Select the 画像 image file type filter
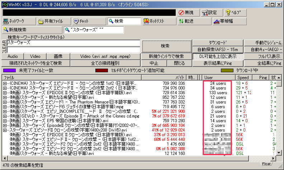 tap(58, 56)
